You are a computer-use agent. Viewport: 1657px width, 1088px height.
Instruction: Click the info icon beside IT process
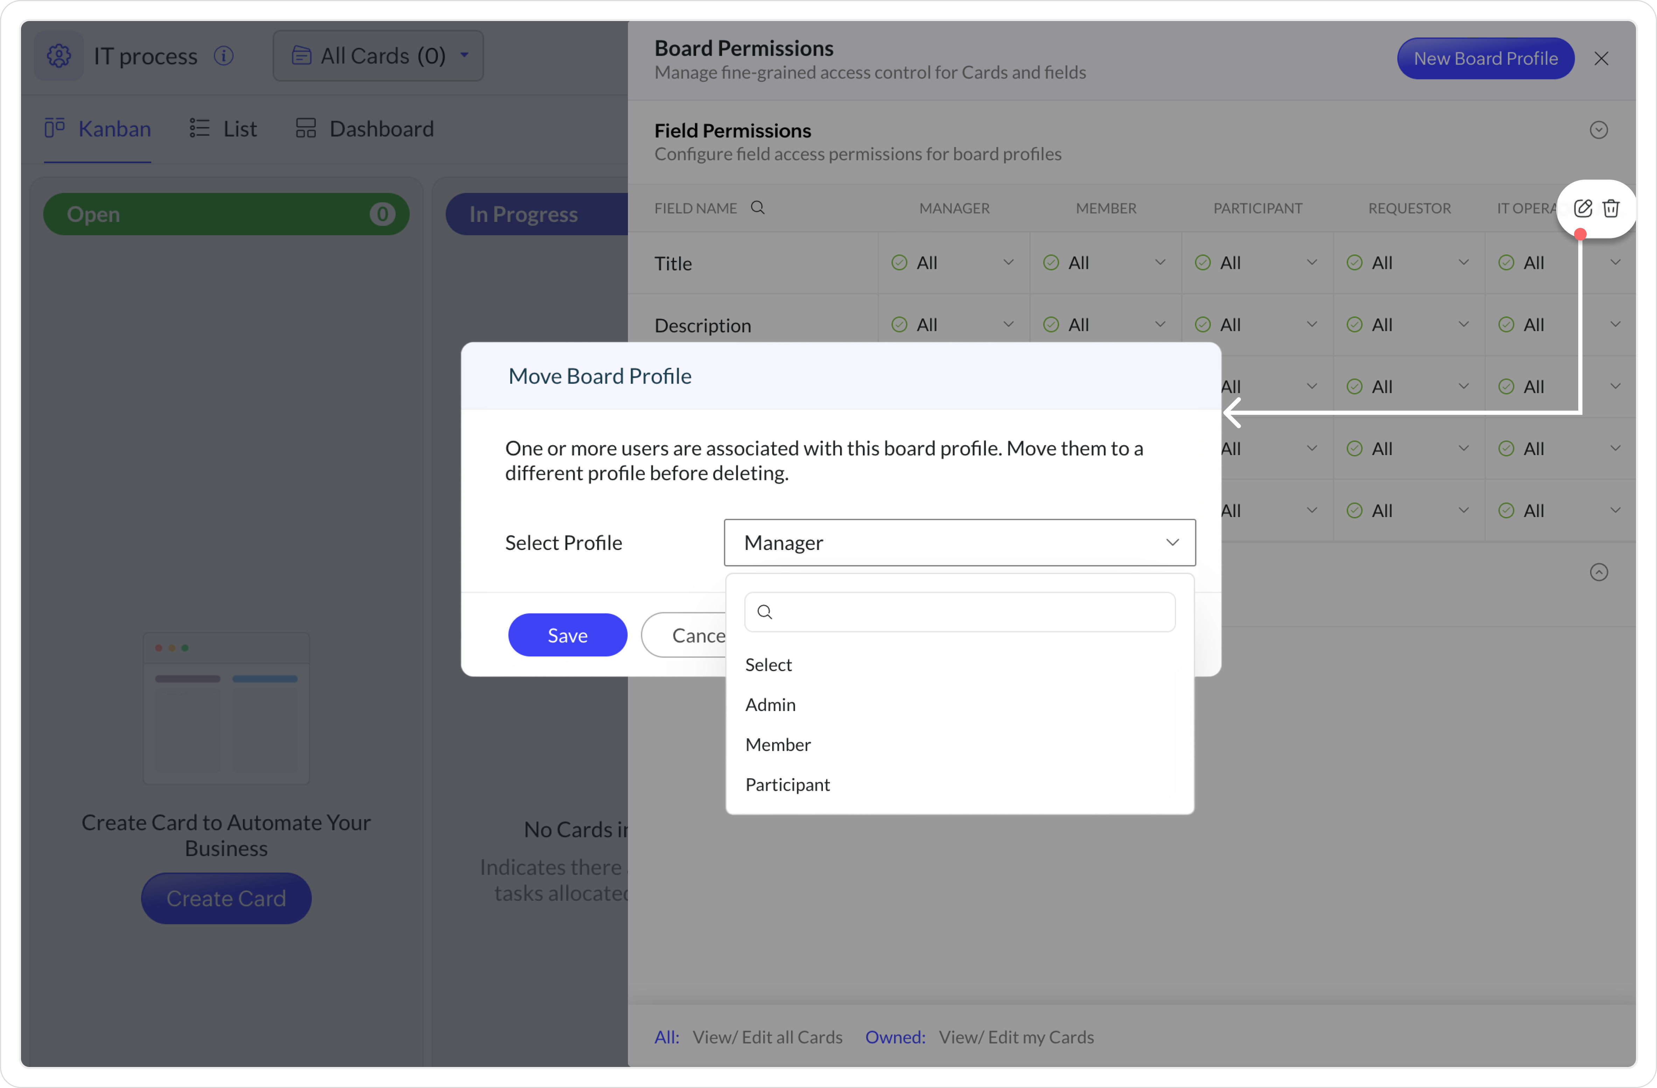click(223, 56)
